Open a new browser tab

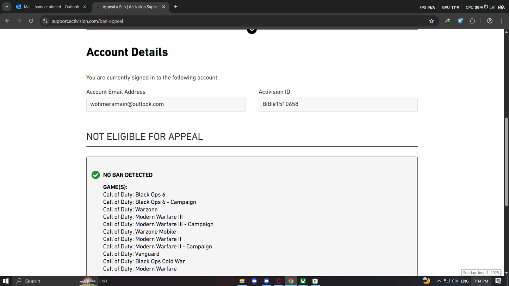pos(175,7)
